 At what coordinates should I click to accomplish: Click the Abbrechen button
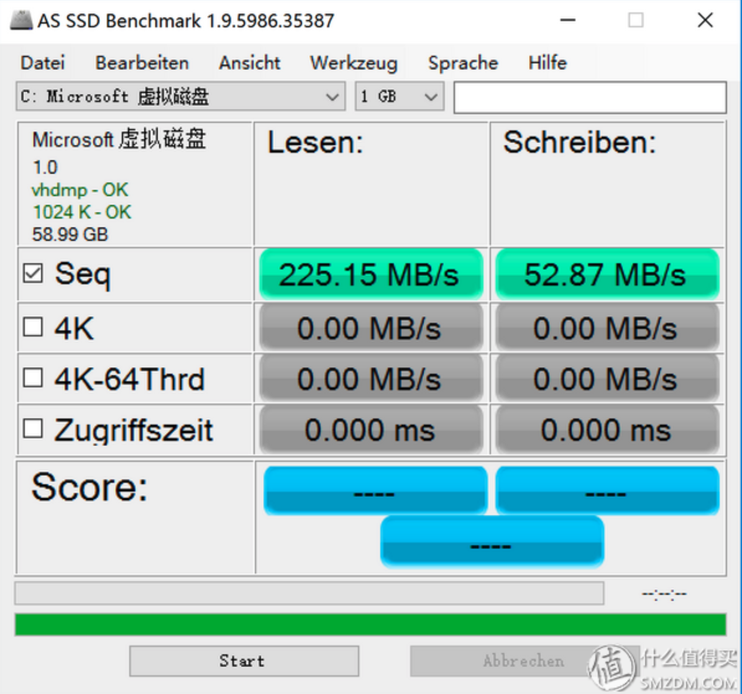click(x=524, y=661)
